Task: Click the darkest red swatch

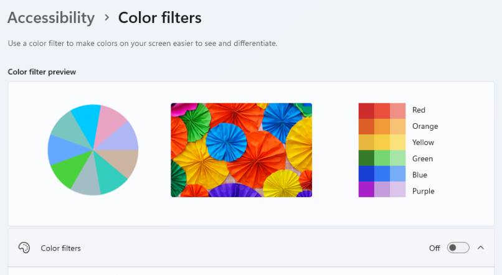Action: pyautogui.click(x=366, y=110)
